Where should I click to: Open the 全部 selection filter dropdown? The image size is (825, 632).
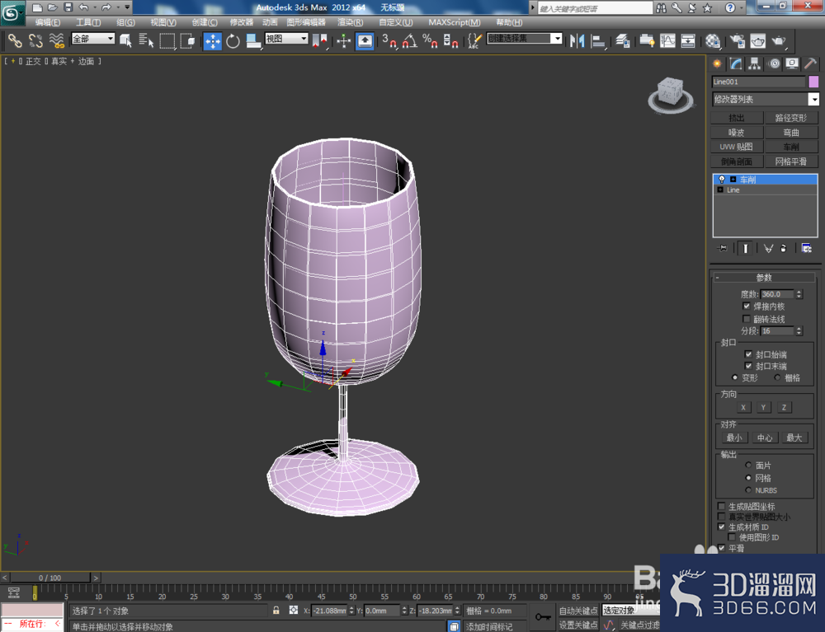[93, 39]
